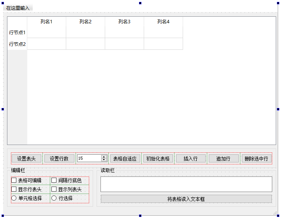Click the cell at 行节点1 and 列名1
Image resolution: width=282 pixels, height=220 pixels.
pos(46,32)
